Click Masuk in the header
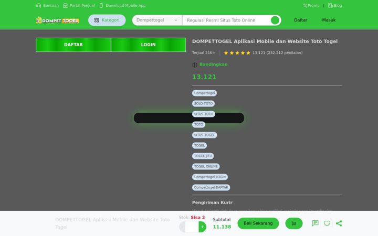378x236 pixels. tap(329, 20)
